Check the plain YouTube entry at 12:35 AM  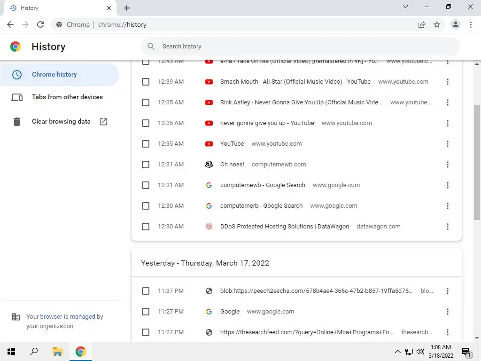coord(146,144)
